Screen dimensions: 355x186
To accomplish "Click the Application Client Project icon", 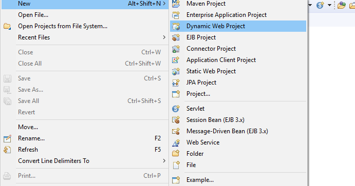I will [176, 60].
